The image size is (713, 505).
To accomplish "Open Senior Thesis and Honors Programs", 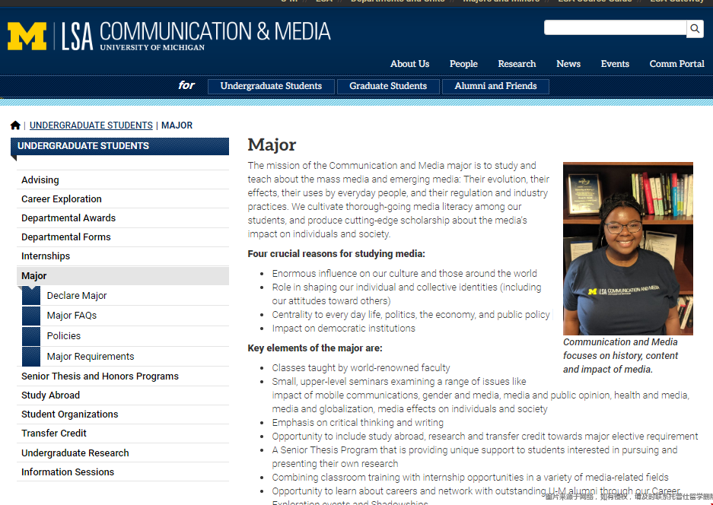I will coord(123,376).
